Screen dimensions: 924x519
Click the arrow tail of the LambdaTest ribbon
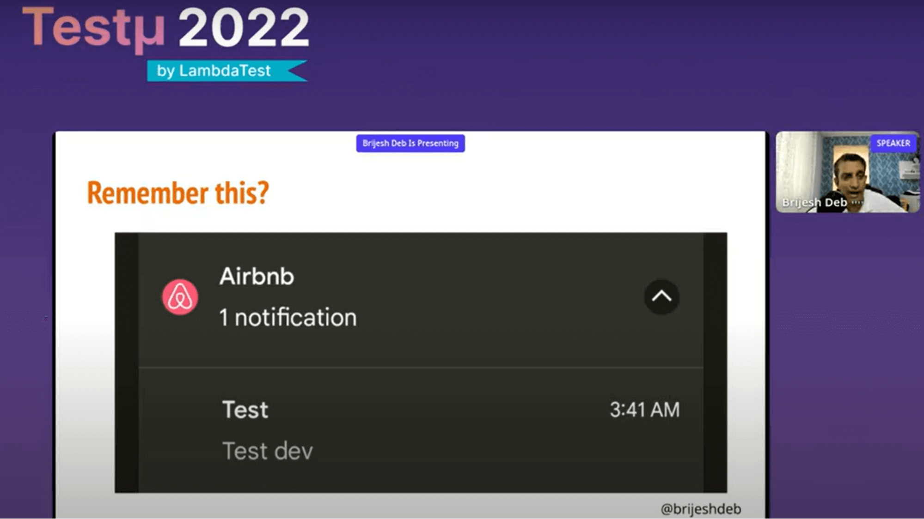click(x=296, y=71)
